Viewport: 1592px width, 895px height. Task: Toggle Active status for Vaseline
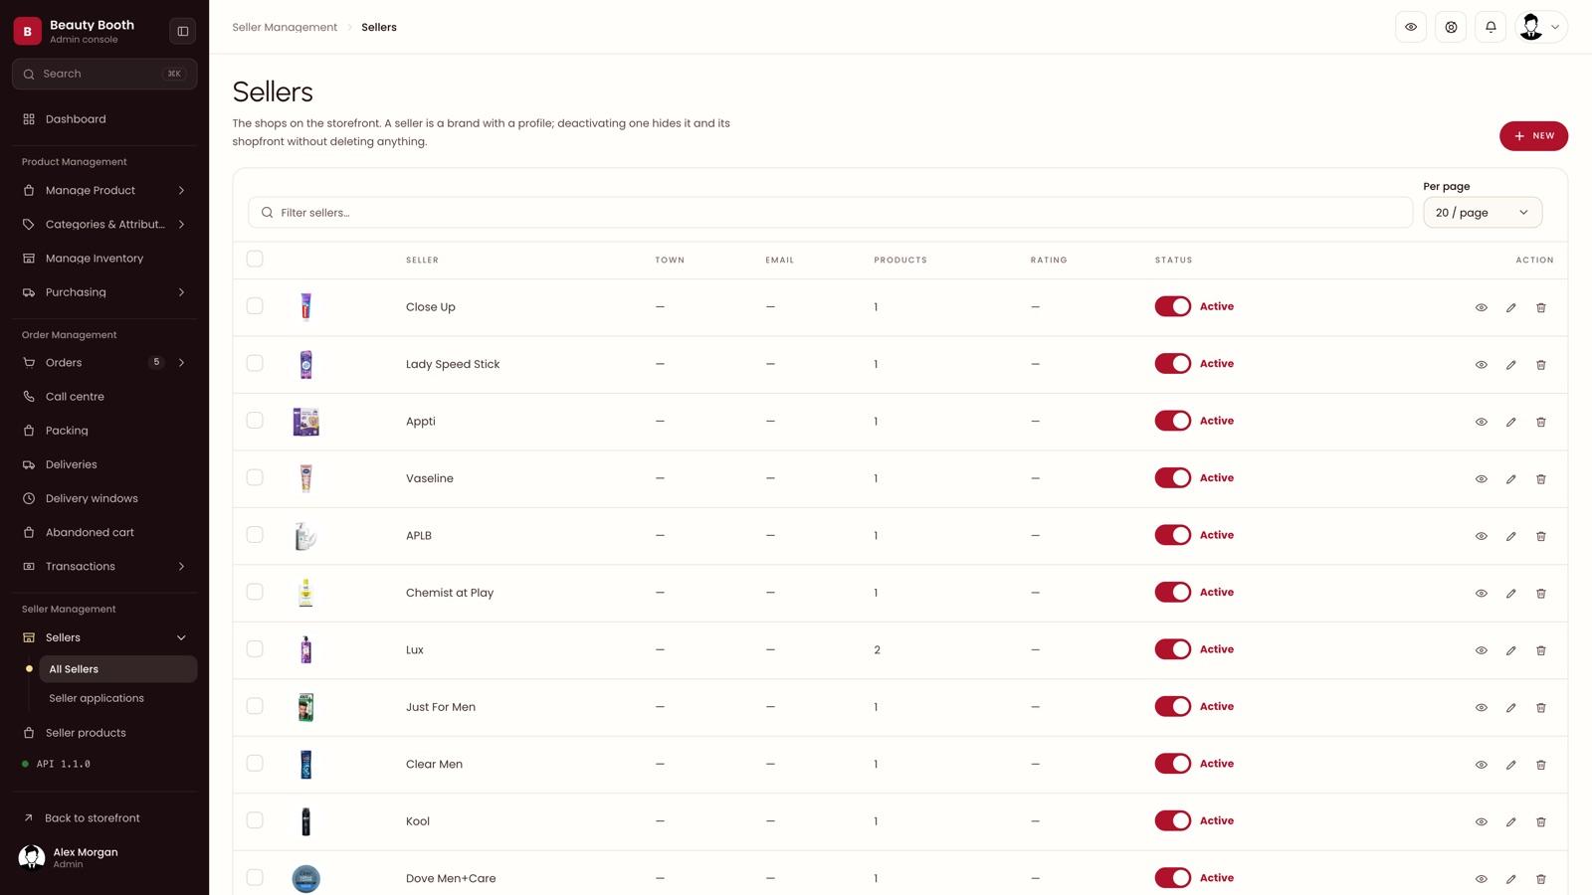(x=1172, y=478)
